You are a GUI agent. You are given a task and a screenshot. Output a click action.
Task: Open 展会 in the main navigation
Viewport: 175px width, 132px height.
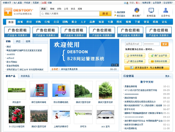click(74, 22)
